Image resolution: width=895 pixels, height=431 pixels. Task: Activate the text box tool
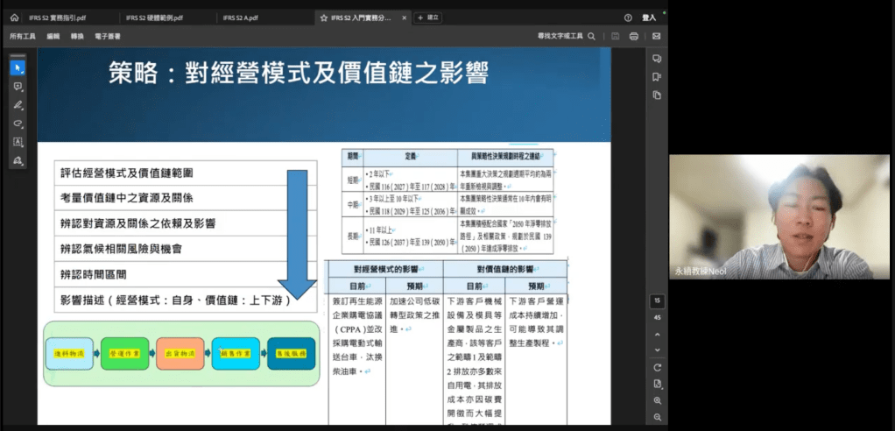click(18, 142)
